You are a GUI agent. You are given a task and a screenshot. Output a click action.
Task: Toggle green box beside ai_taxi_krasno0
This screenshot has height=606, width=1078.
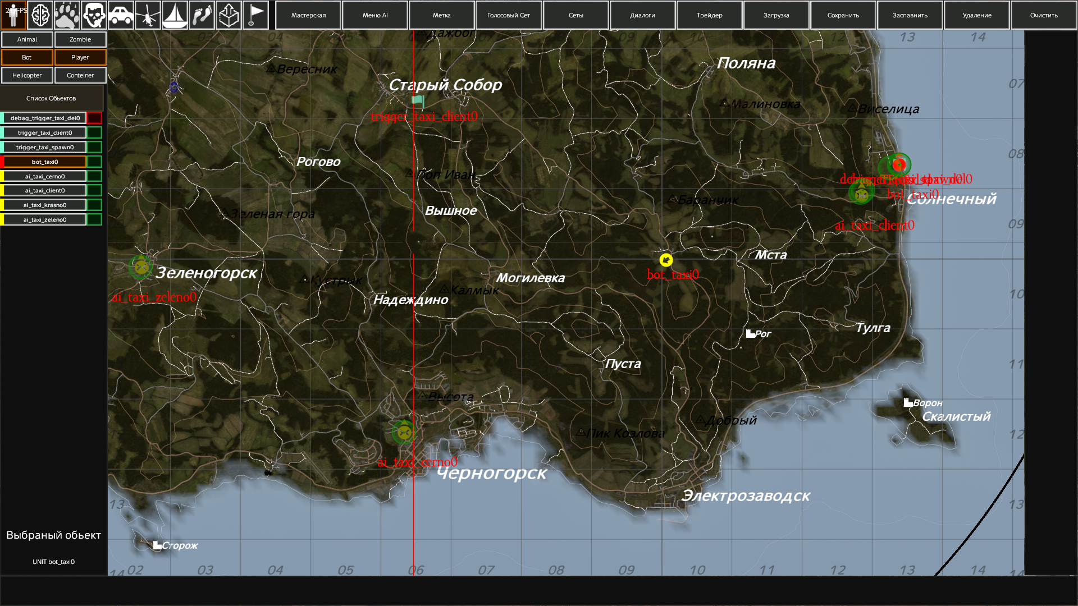(x=94, y=205)
